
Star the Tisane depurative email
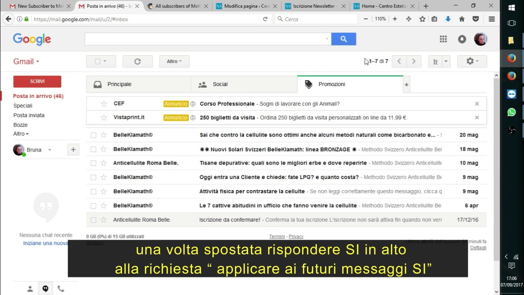point(104,163)
